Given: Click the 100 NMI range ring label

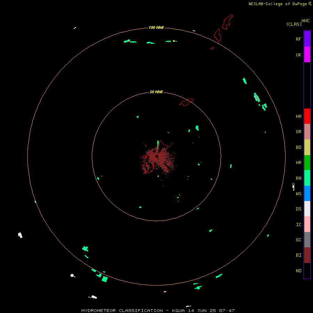Looking at the screenshot, I should tap(156, 27).
